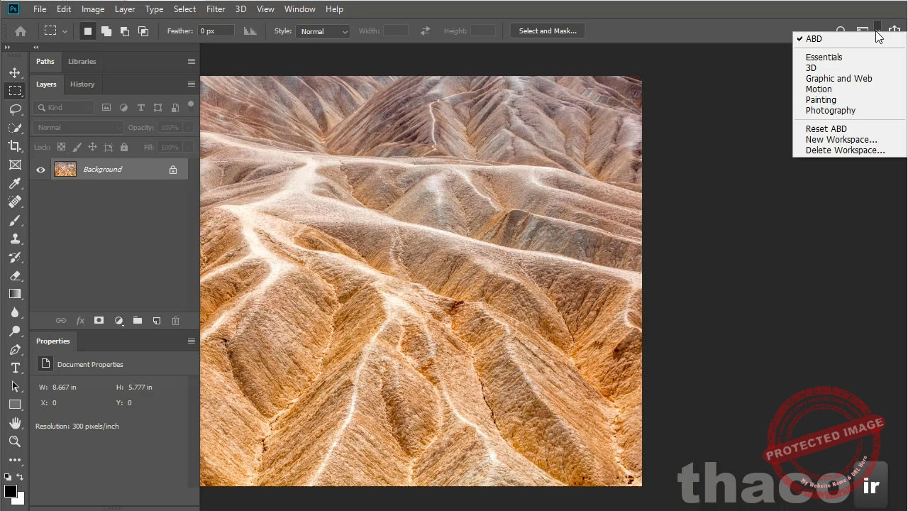Select the Horizontal Type tool
Screen dimensions: 908x511
(15, 368)
